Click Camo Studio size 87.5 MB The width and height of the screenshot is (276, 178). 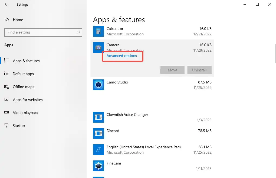click(x=205, y=82)
